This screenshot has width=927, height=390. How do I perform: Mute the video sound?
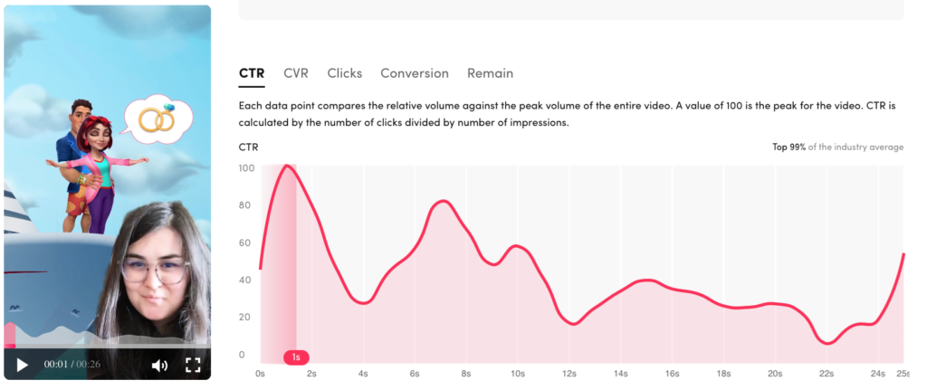point(159,366)
